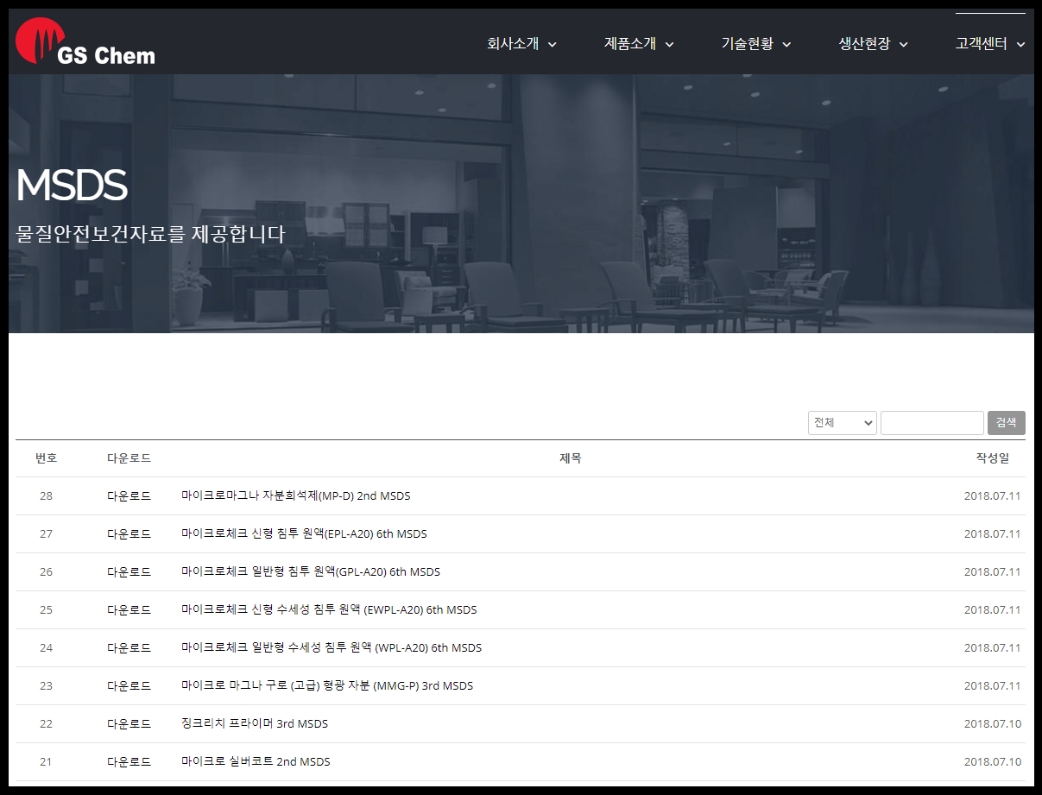
Task: Download file for row number 27
Action: point(129,534)
